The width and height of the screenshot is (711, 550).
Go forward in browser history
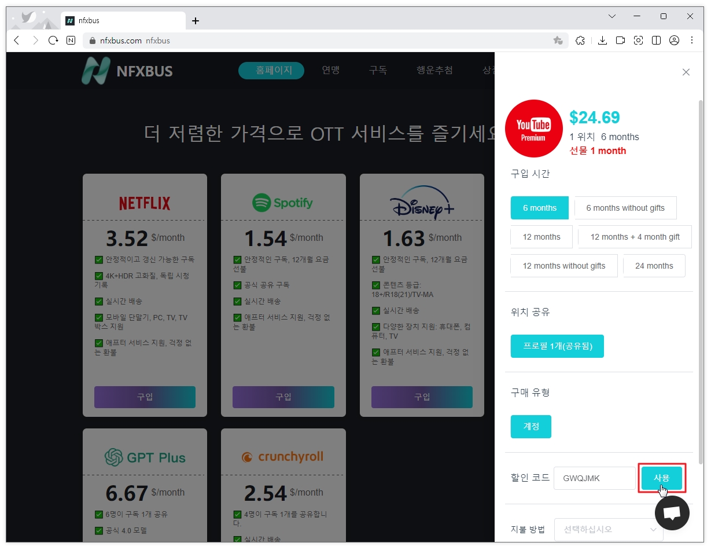35,40
